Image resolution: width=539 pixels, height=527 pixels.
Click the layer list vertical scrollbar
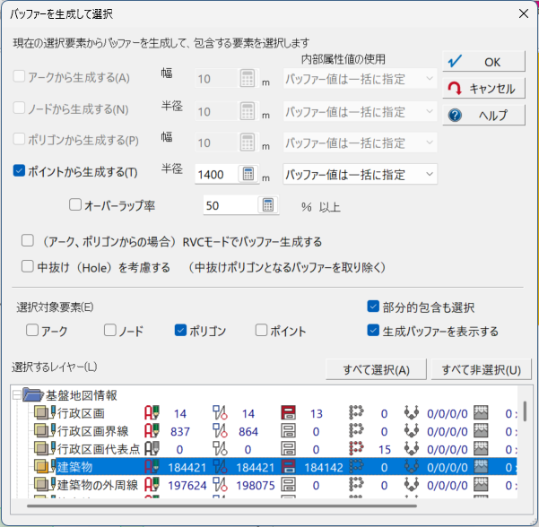click(x=525, y=410)
